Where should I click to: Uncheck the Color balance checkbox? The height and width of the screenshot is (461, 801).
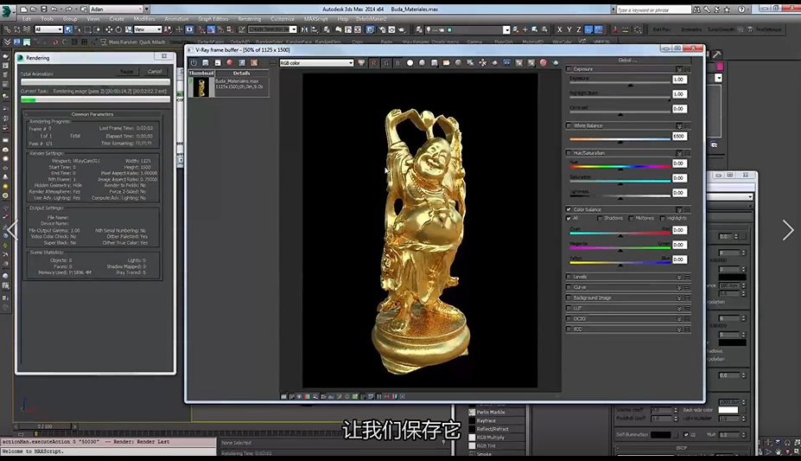[569, 209]
